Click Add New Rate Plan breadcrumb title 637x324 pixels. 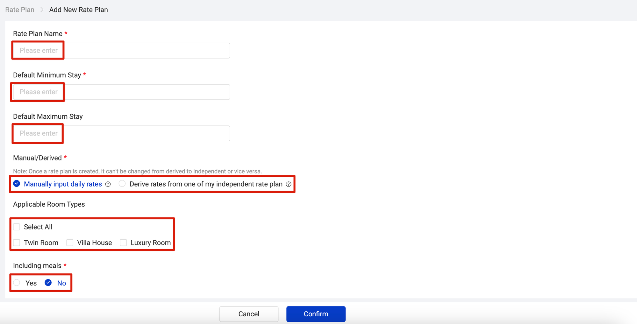click(x=78, y=10)
